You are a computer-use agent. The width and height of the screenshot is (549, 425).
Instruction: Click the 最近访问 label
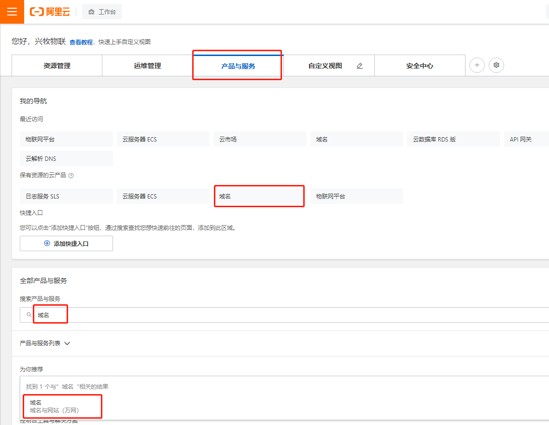pos(31,119)
